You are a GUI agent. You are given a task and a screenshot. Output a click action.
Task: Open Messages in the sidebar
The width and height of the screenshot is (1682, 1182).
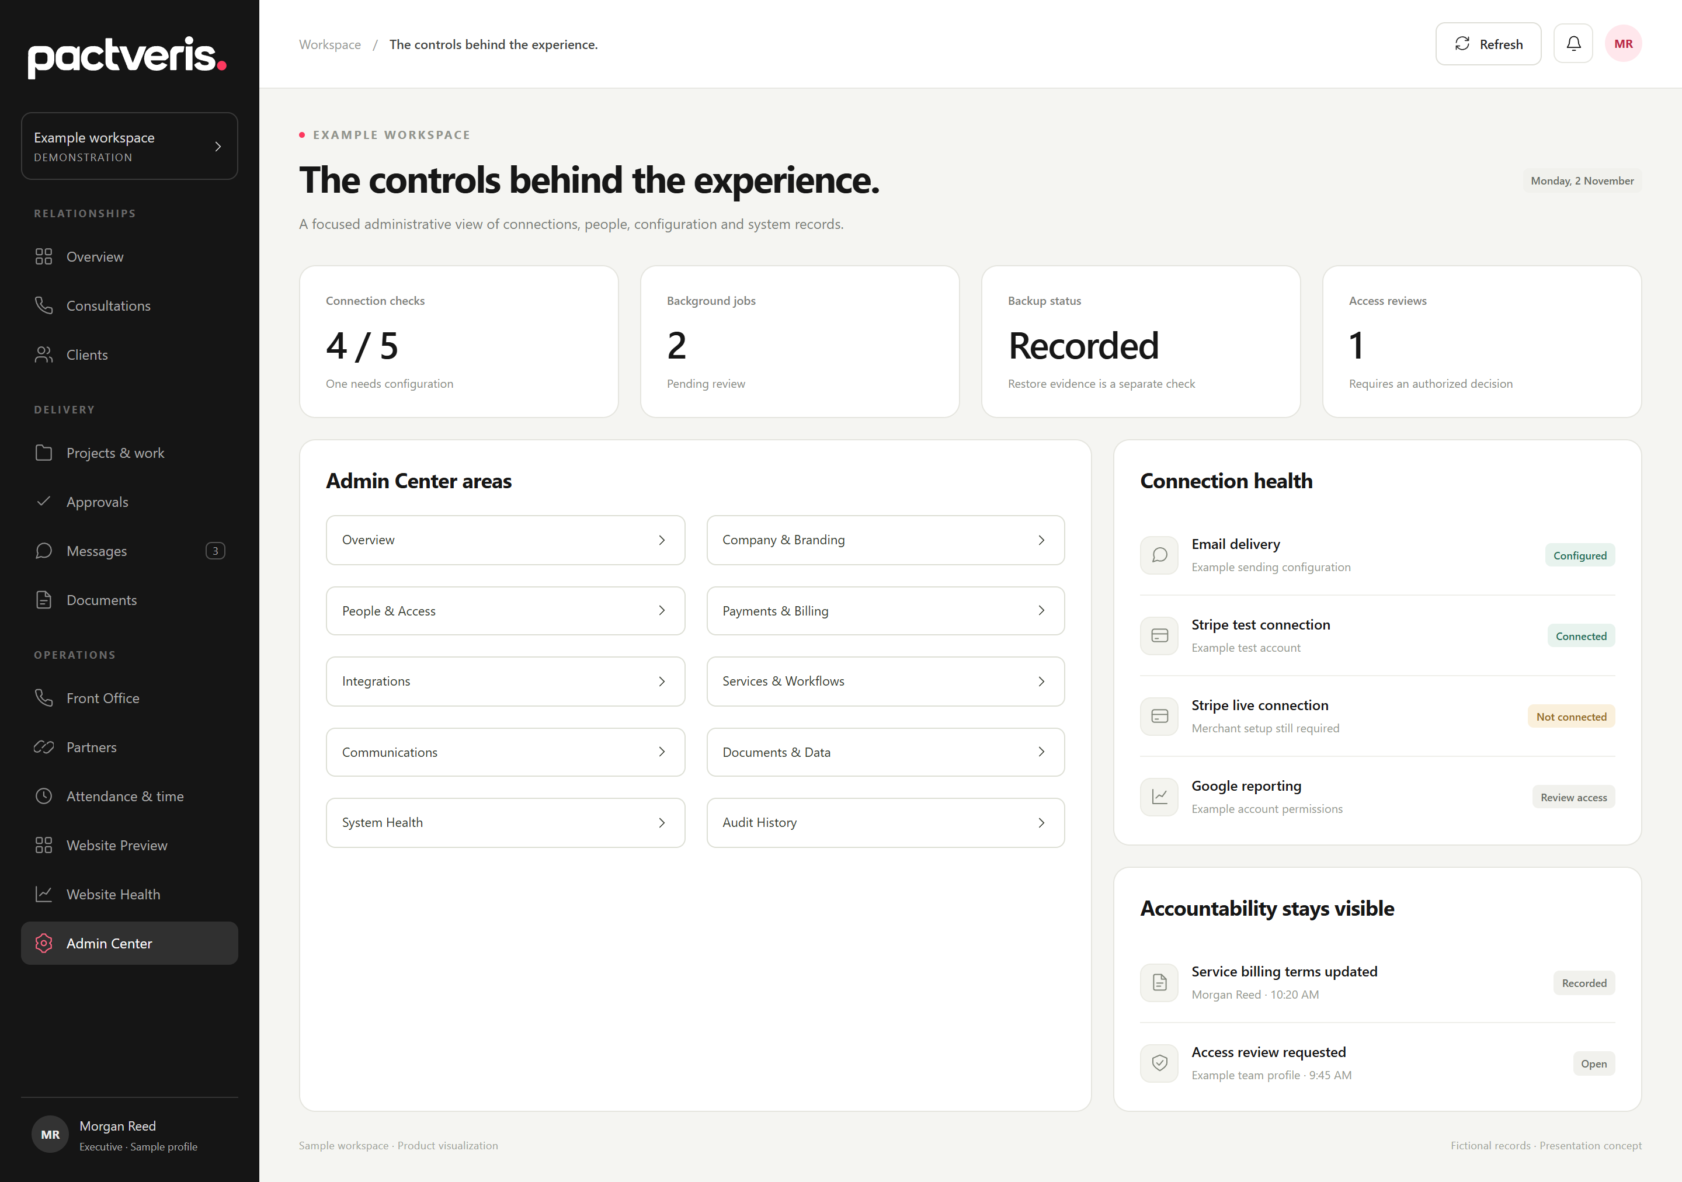(130, 551)
